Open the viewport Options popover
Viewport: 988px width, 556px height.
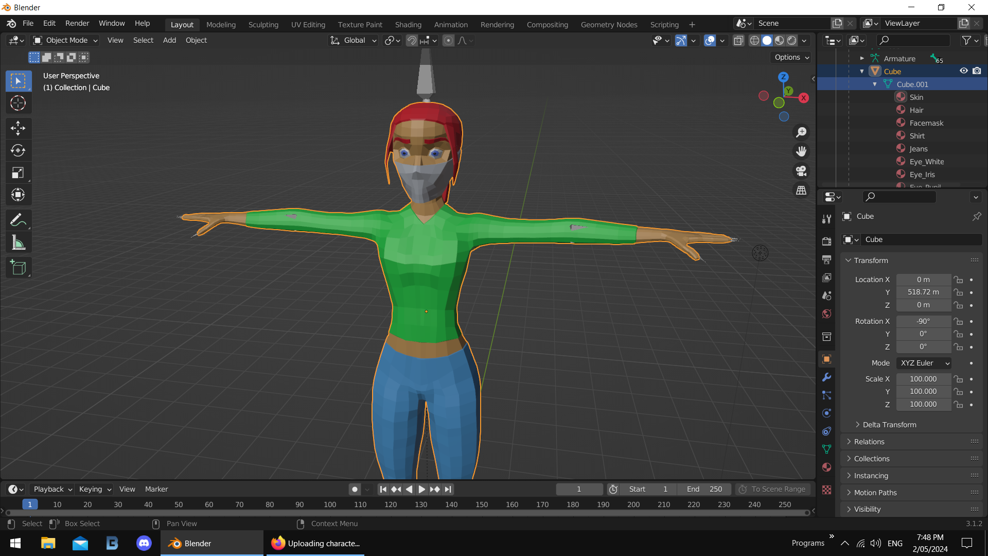tap(790, 57)
